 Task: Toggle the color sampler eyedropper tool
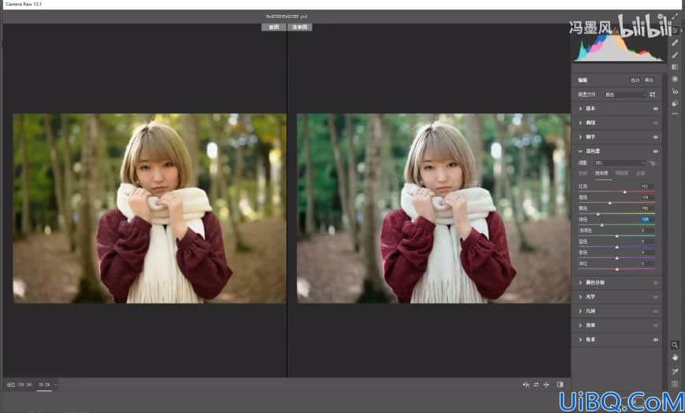675,371
